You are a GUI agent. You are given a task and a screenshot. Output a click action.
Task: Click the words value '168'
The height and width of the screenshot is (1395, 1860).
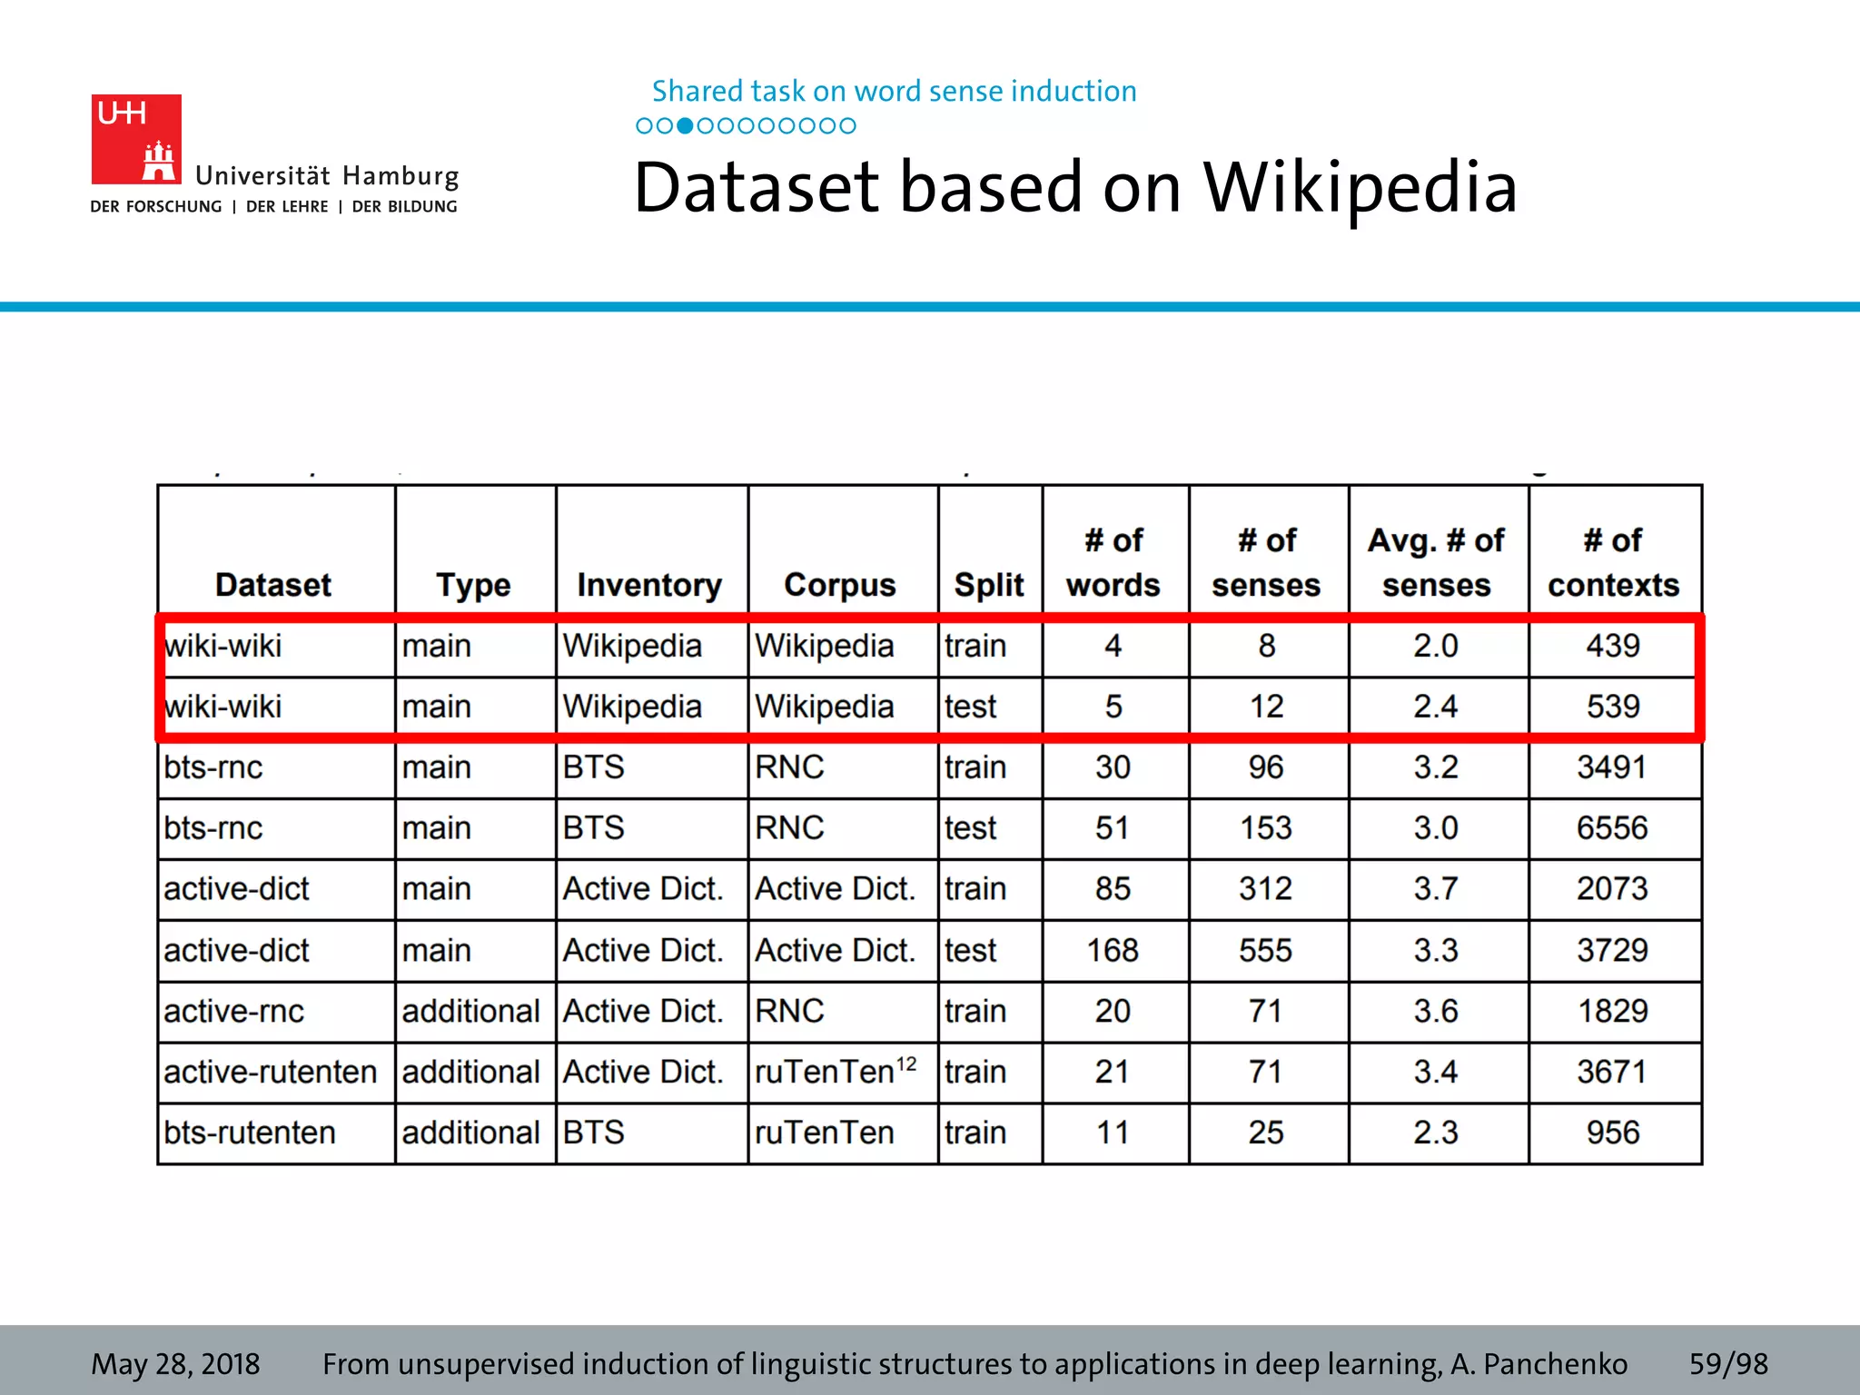click(1113, 950)
